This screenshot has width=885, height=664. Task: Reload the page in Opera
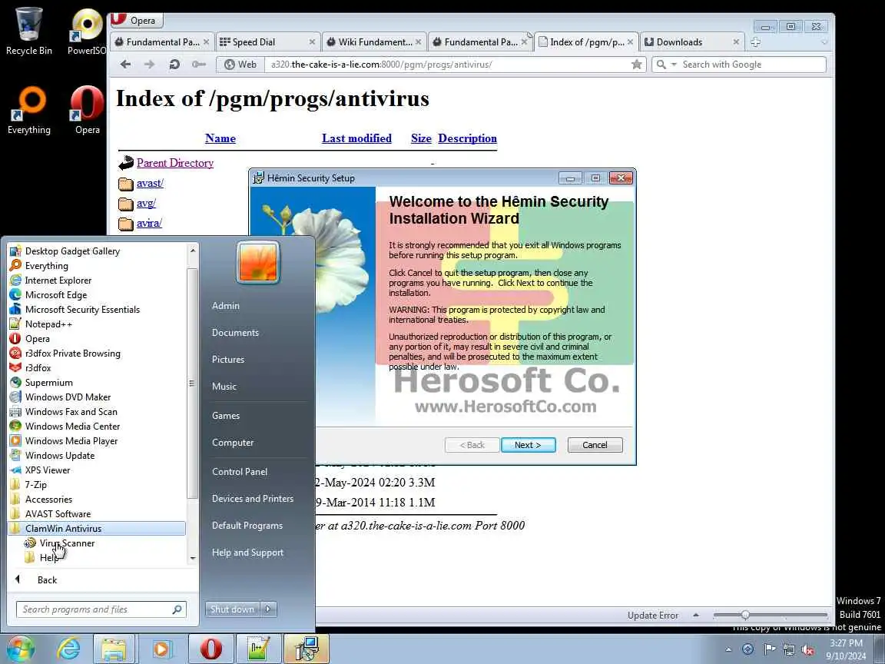(174, 65)
